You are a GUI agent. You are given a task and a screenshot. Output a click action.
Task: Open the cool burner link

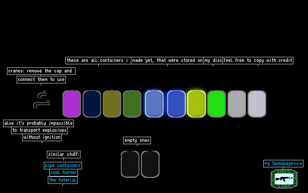[x=63, y=172]
